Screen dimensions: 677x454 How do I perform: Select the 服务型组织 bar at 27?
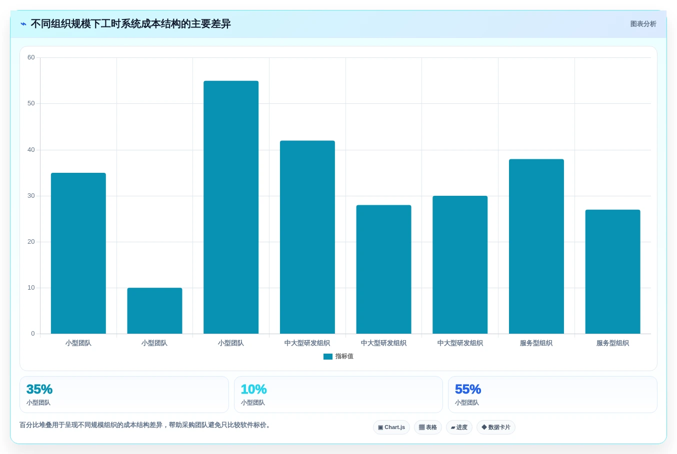pos(612,272)
